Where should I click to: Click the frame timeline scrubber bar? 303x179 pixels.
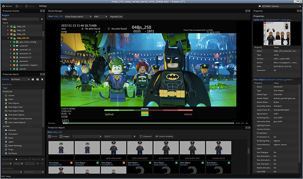pyautogui.click(x=148, y=123)
